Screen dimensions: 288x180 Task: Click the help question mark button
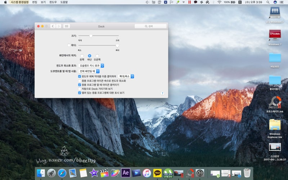tap(162, 93)
